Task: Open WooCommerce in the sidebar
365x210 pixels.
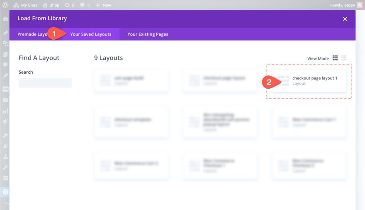Action: [x=5, y=89]
